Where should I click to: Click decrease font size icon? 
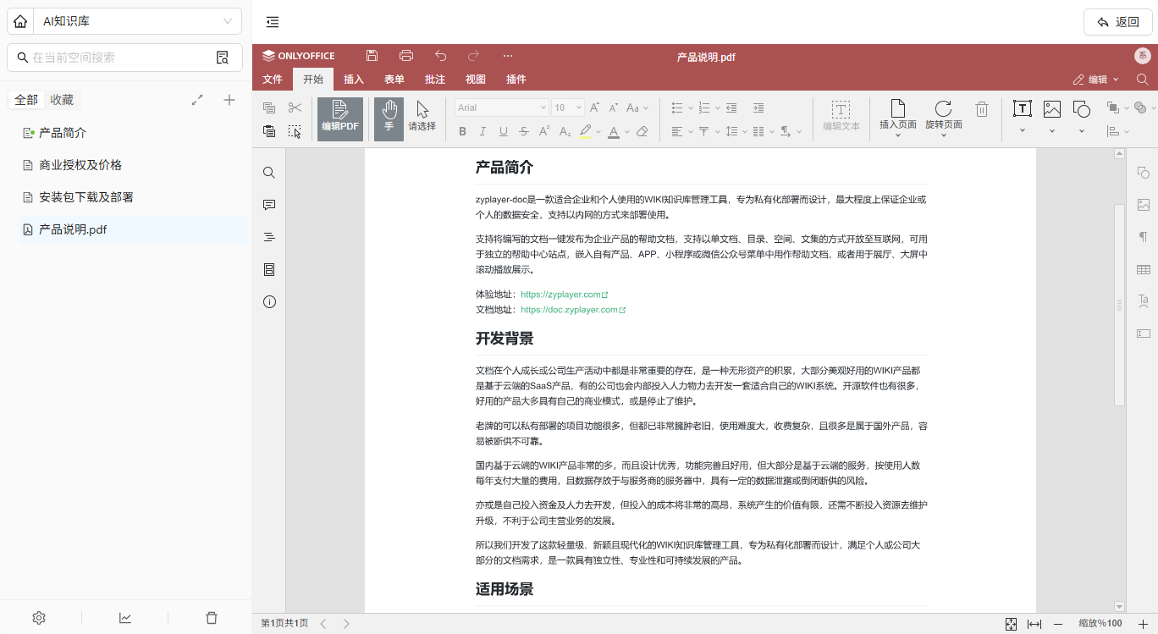(615, 108)
